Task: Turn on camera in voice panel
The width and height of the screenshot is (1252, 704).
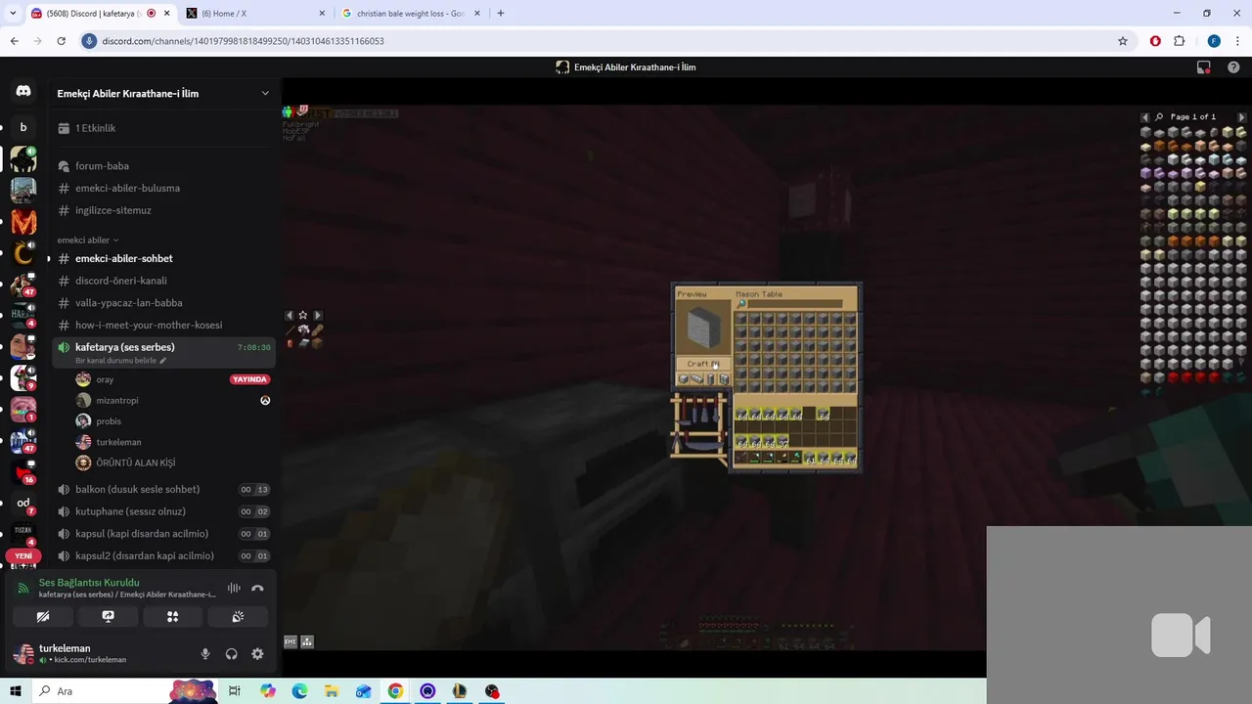Action: pos(43,617)
